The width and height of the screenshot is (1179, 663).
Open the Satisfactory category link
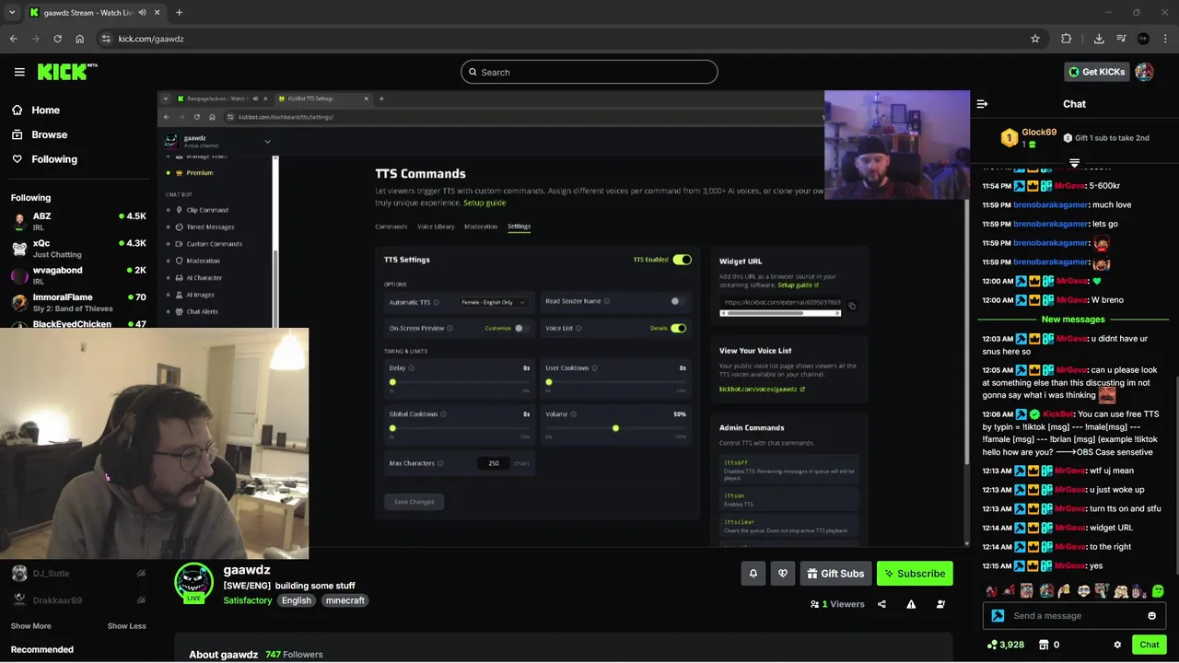pos(248,600)
